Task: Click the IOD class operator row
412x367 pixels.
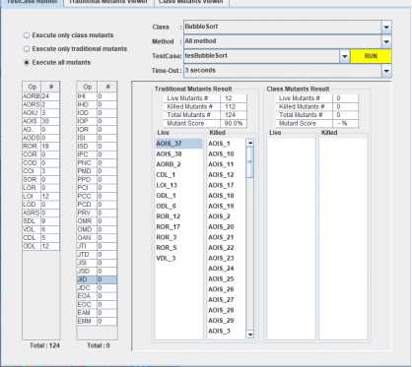Action: click(x=97, y=113)
